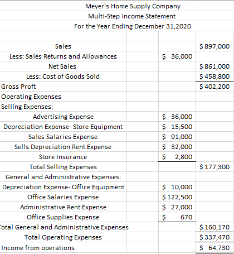Click "Less: Sales Returns and Allowances" cell
Image resolution: width=234 pixels, height=254 pixels.
point(63,56)
